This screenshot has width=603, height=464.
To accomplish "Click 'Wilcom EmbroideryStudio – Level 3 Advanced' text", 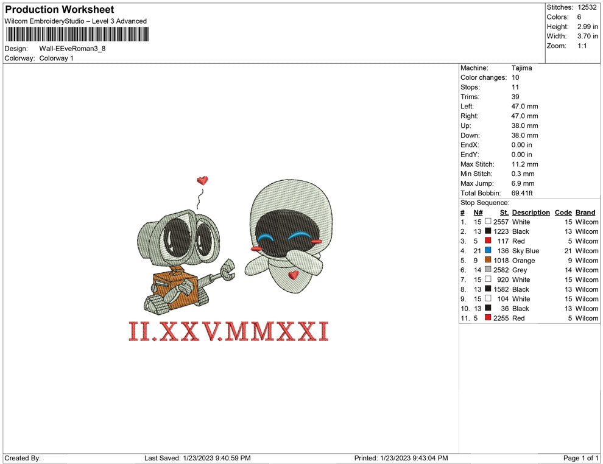I will pyautogui.click(x=76, y=21).
